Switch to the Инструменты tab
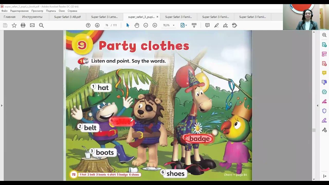 (x=32, y=17)
